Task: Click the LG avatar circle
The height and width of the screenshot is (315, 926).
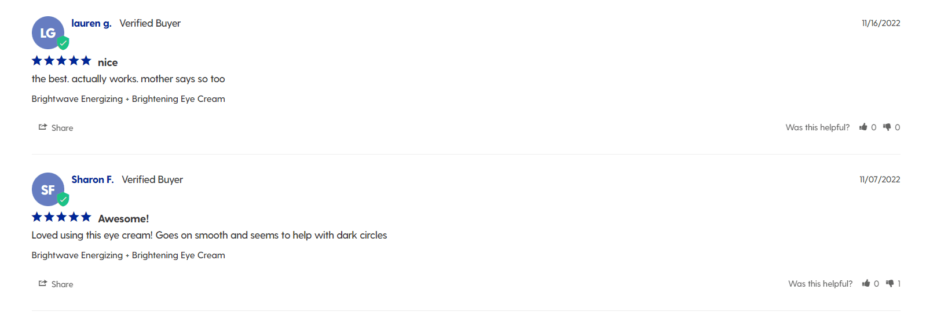Action: (x=47, y=32)
